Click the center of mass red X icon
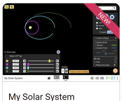 coord(116,38)
